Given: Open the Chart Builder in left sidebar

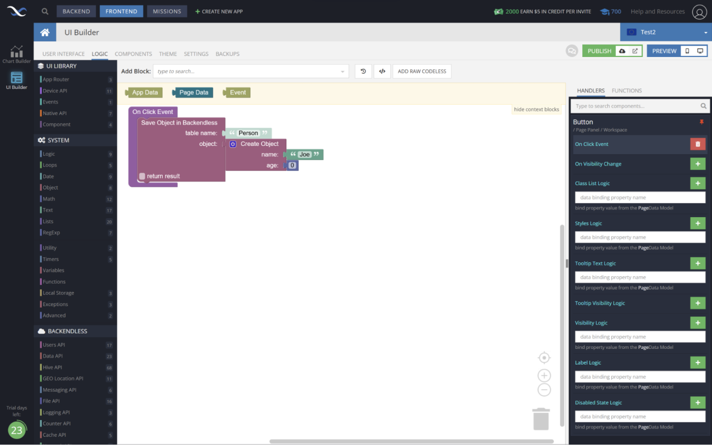Looking at the screenshot, I should coord(16,52).
